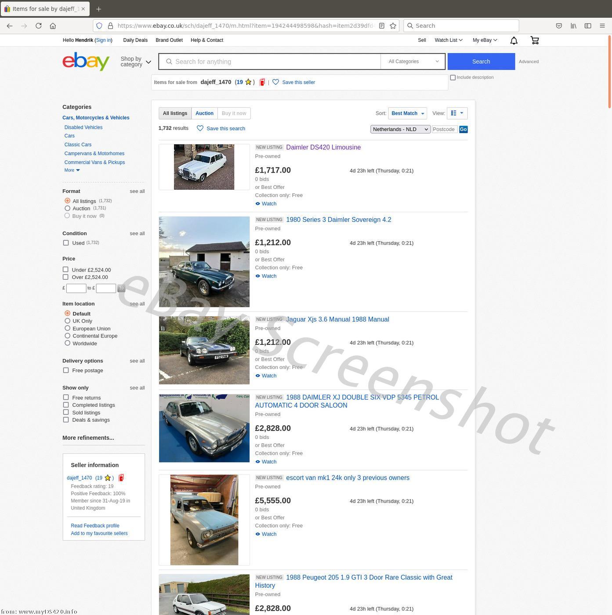Click the Firefox home button
The image size is (612, 615).
click(x=53, y=26)
